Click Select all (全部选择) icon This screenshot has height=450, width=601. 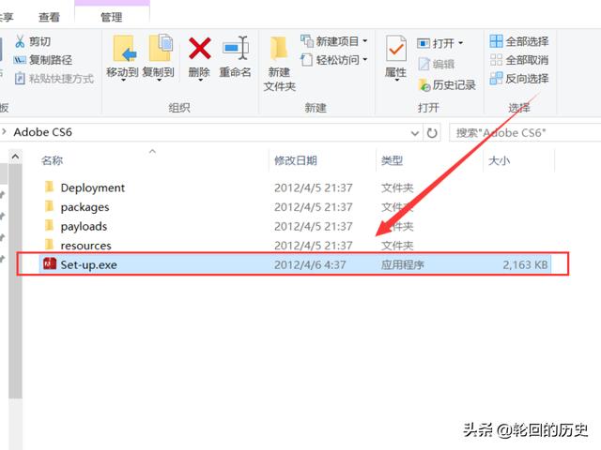tap(496, 41)
